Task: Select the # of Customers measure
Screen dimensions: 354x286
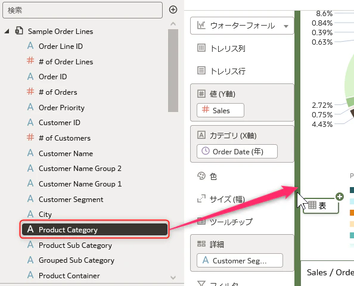Action: (x=64, y=138)
